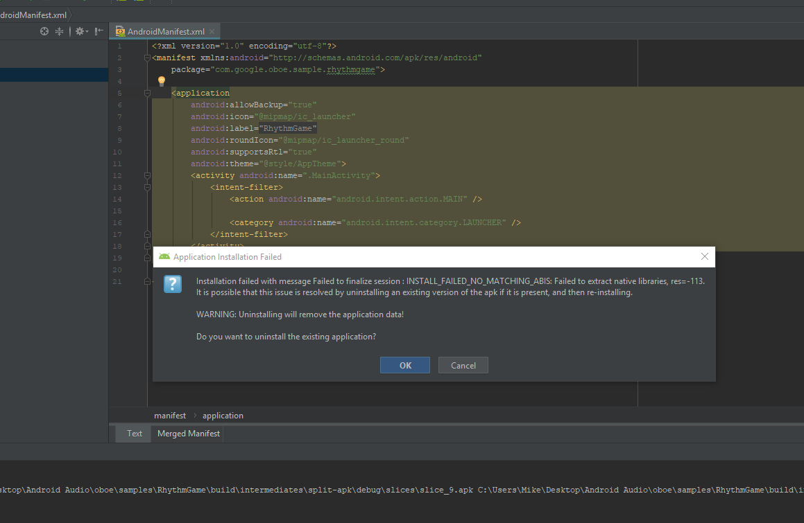Click application in the breadcrumb bar

[223, 415]
